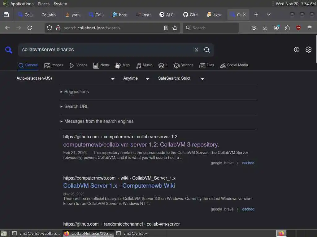
Task: Click the randomtechchannel collab-vm-server URL
Action: (121, 224)
